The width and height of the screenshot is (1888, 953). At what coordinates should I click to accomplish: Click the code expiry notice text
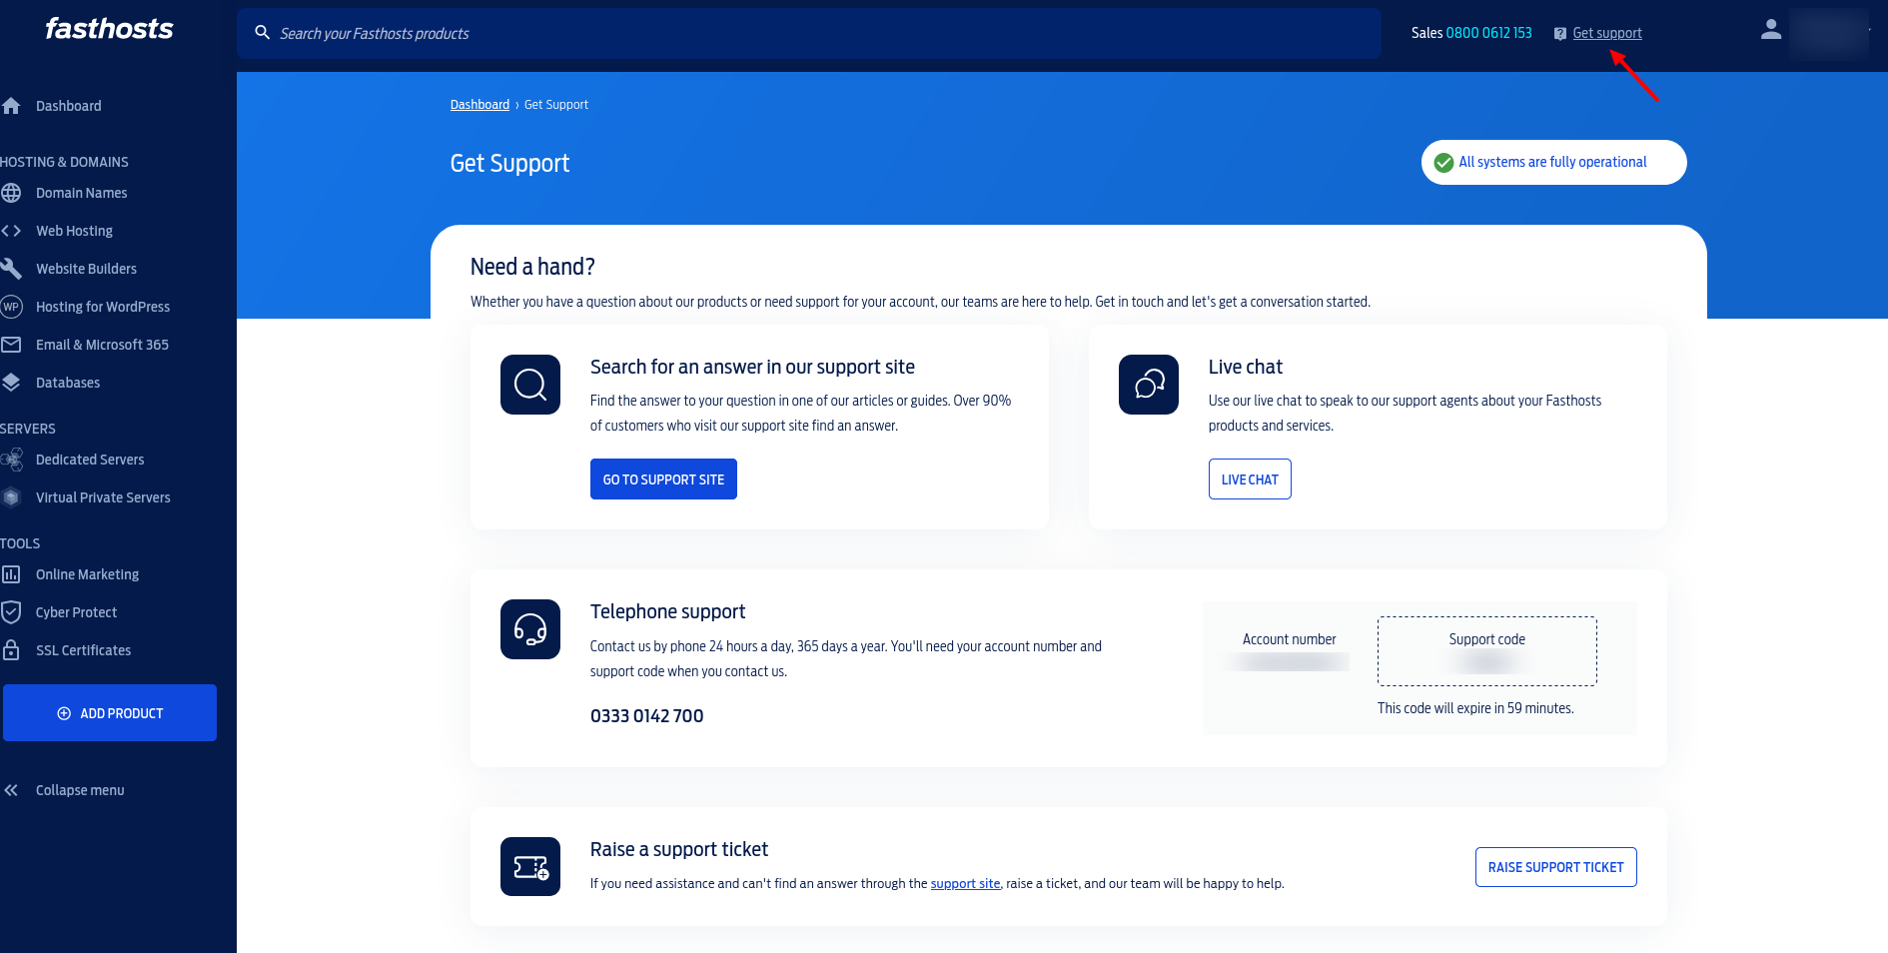point(1475,708)
